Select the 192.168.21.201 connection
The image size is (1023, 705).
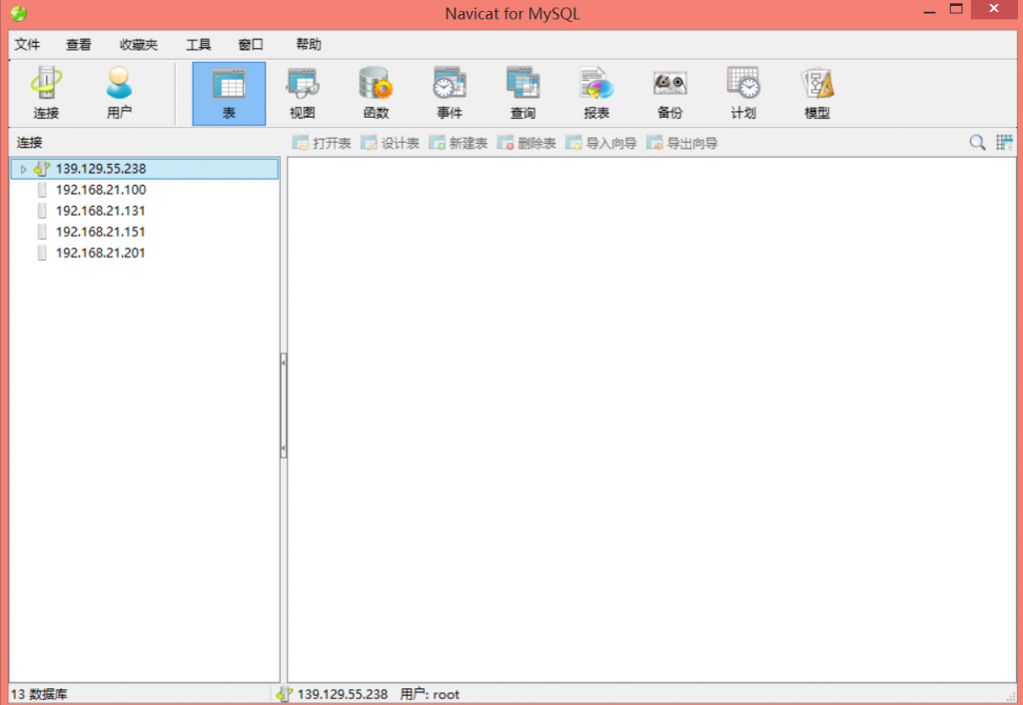[101, 253]
